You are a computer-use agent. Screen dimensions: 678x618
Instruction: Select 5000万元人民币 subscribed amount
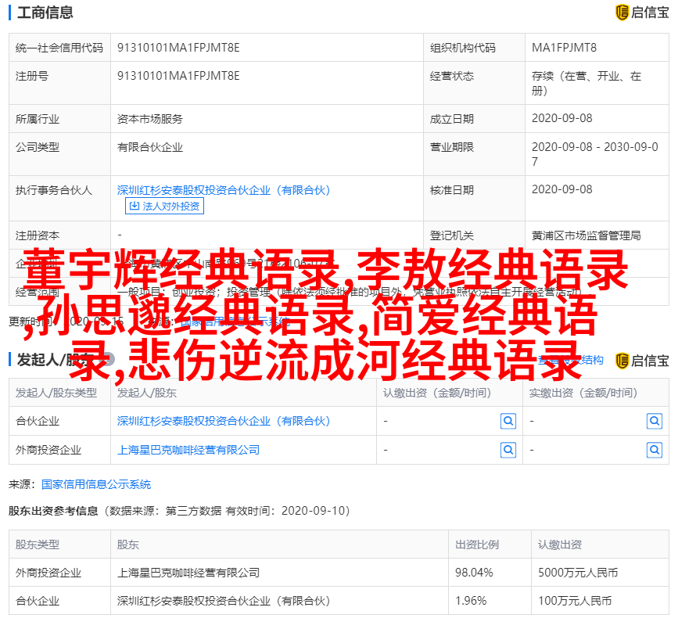point(578,573)
